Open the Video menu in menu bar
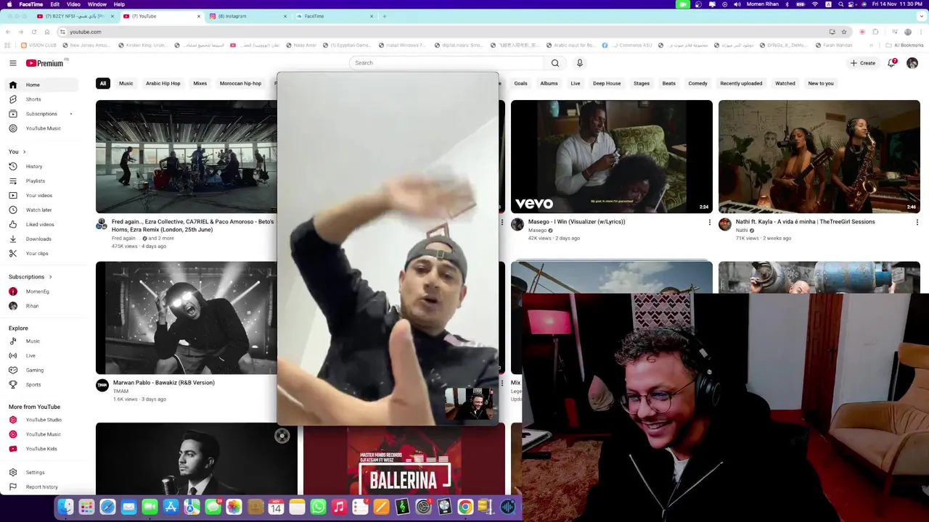929x522 pixels. (x=73, y=4)
